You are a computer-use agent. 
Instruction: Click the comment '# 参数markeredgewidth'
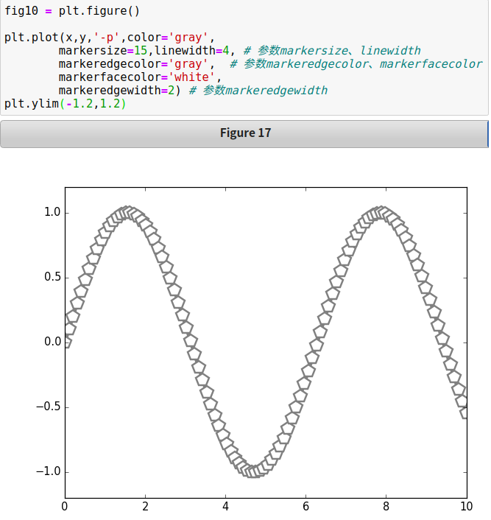(x=258, y=91)
